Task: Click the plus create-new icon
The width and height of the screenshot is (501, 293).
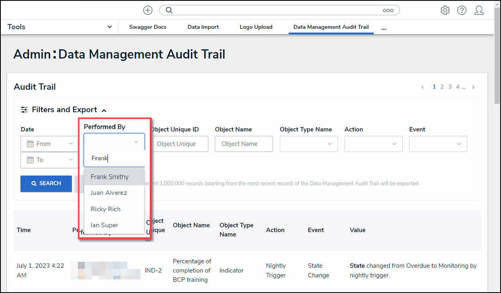Action: click(x=148, y=10)
